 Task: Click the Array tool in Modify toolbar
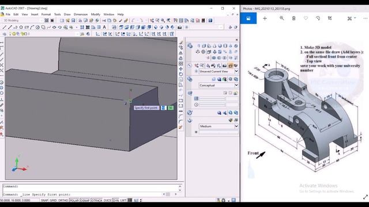[180, 63]
